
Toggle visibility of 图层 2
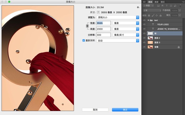[x=144, y=38]
